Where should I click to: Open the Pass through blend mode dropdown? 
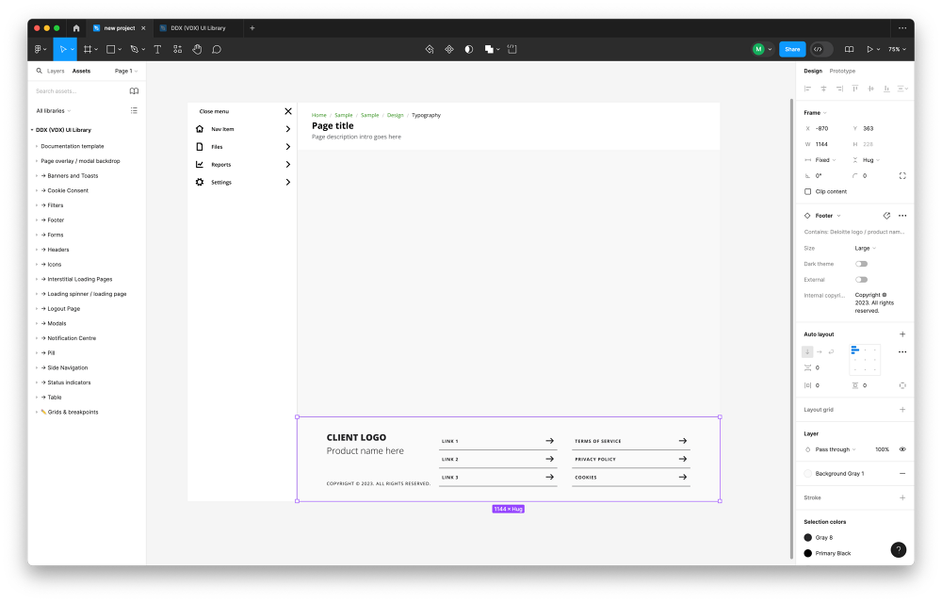[835, 449]
